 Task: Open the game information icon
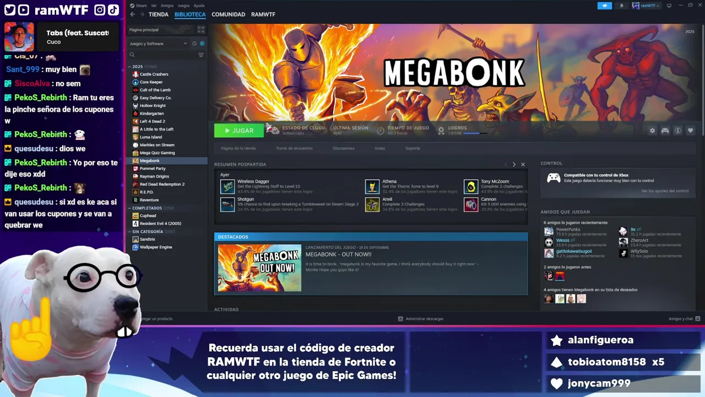click(x=678, y=131)
